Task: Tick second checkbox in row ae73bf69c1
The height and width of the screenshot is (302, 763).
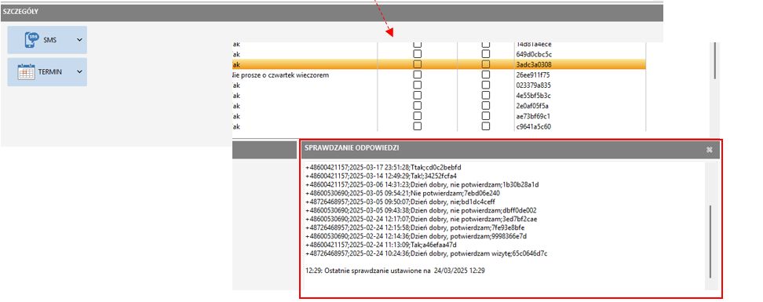Action: [x=486, y=116]
